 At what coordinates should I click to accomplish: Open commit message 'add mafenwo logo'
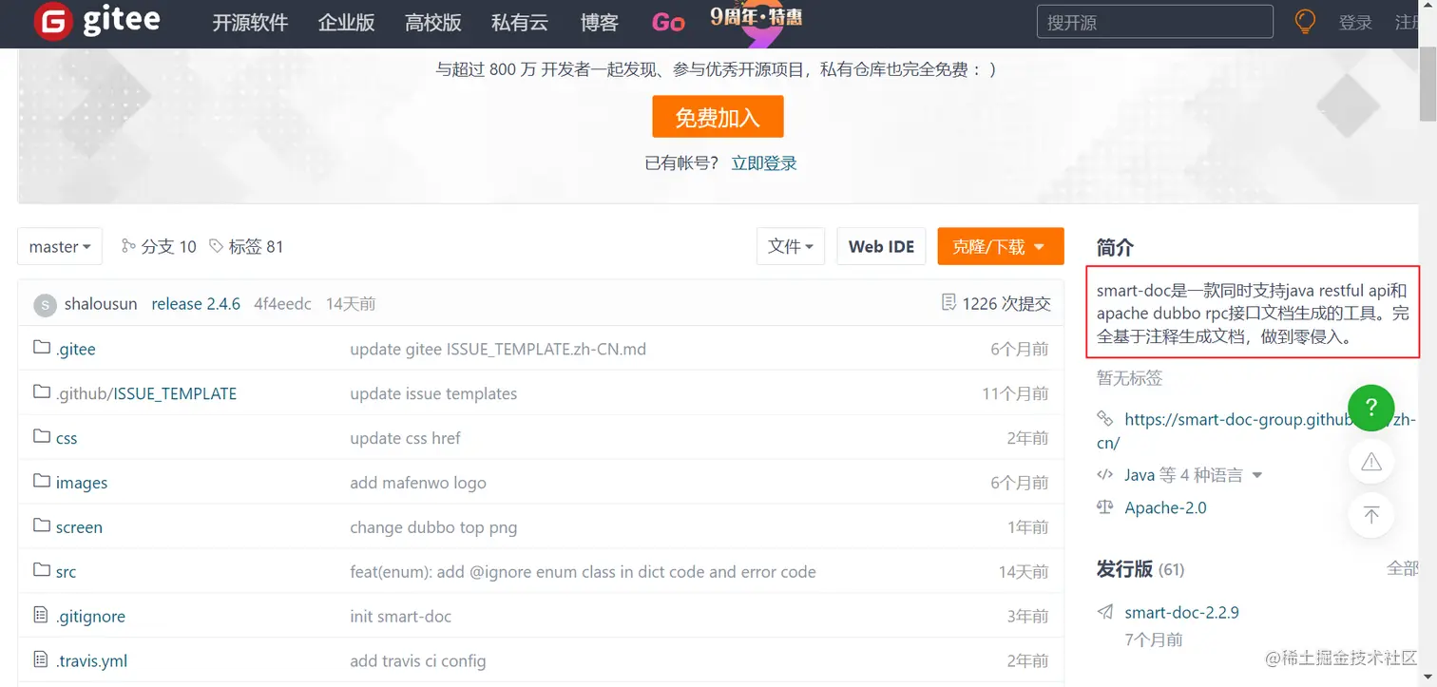[418, 483]
